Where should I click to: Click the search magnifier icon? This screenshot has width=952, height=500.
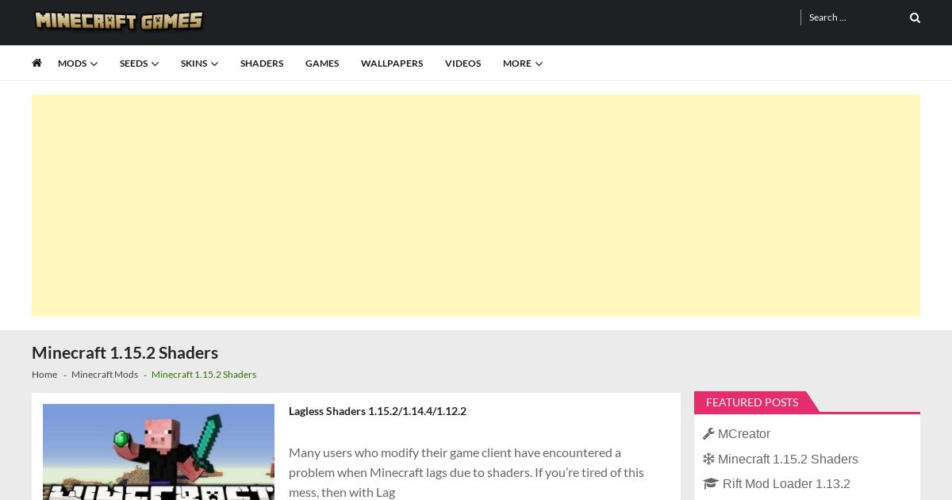[x=915, y=17]
